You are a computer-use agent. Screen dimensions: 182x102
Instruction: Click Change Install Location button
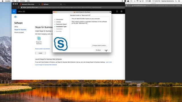click(x=100, y=45)
